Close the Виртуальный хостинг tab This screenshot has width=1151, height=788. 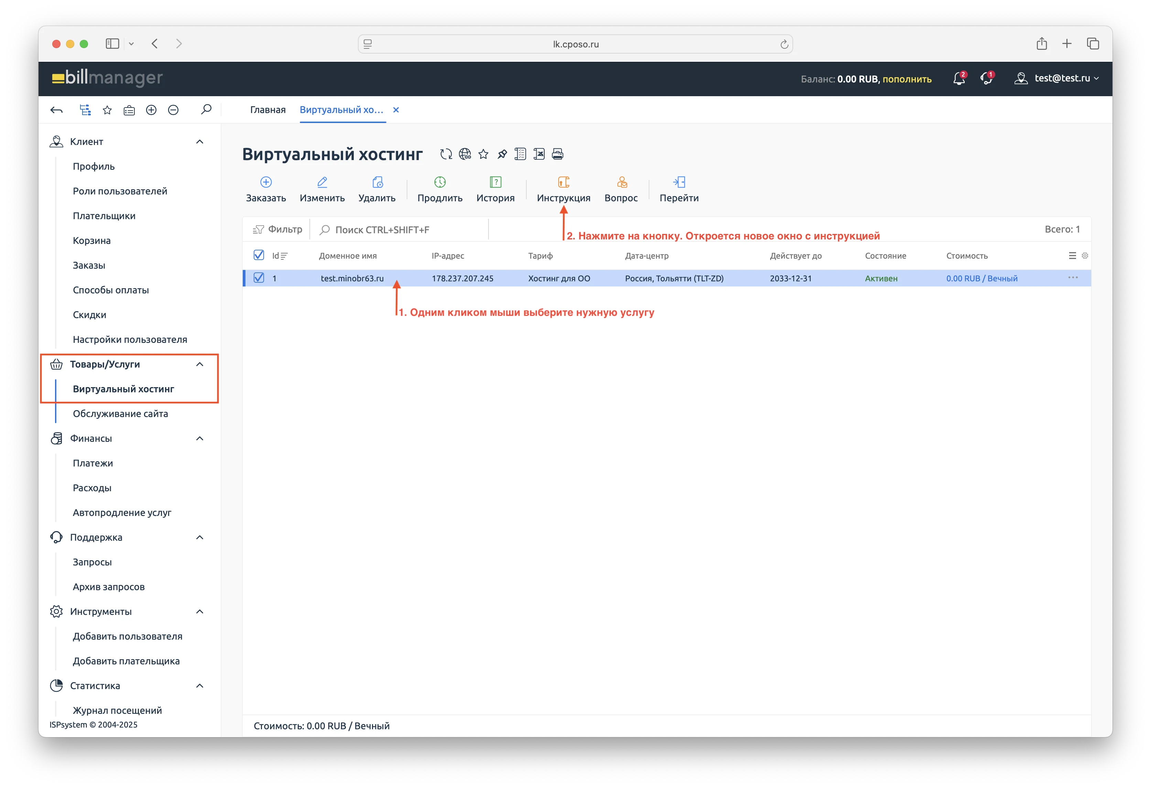[396, 110]
